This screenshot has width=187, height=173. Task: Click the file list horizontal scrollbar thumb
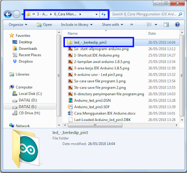pos(95,125)
